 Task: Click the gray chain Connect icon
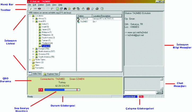tap(35, 9)
